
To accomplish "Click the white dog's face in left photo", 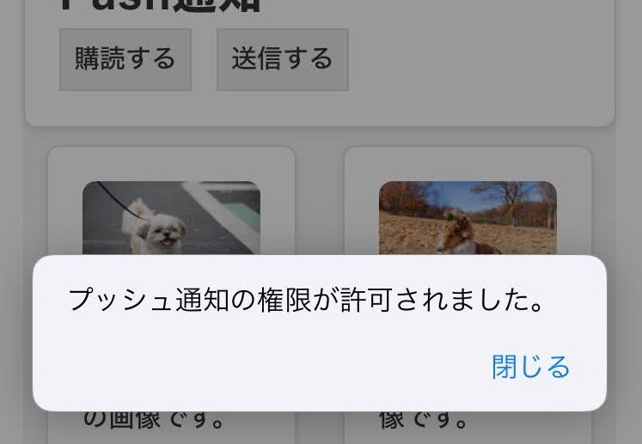I will pyautogui.click(x=164, y=233).
